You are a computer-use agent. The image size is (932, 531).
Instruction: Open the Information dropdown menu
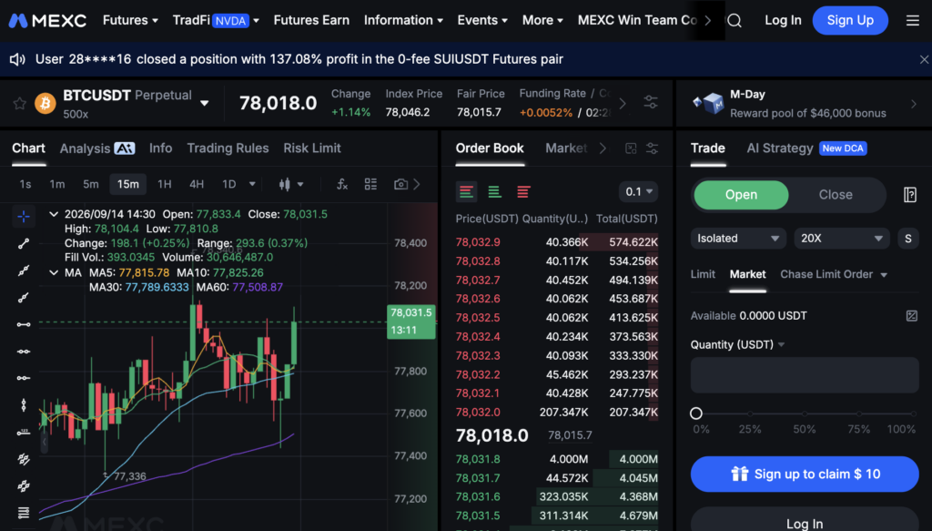pyautogui.click(x=403, y=20)
